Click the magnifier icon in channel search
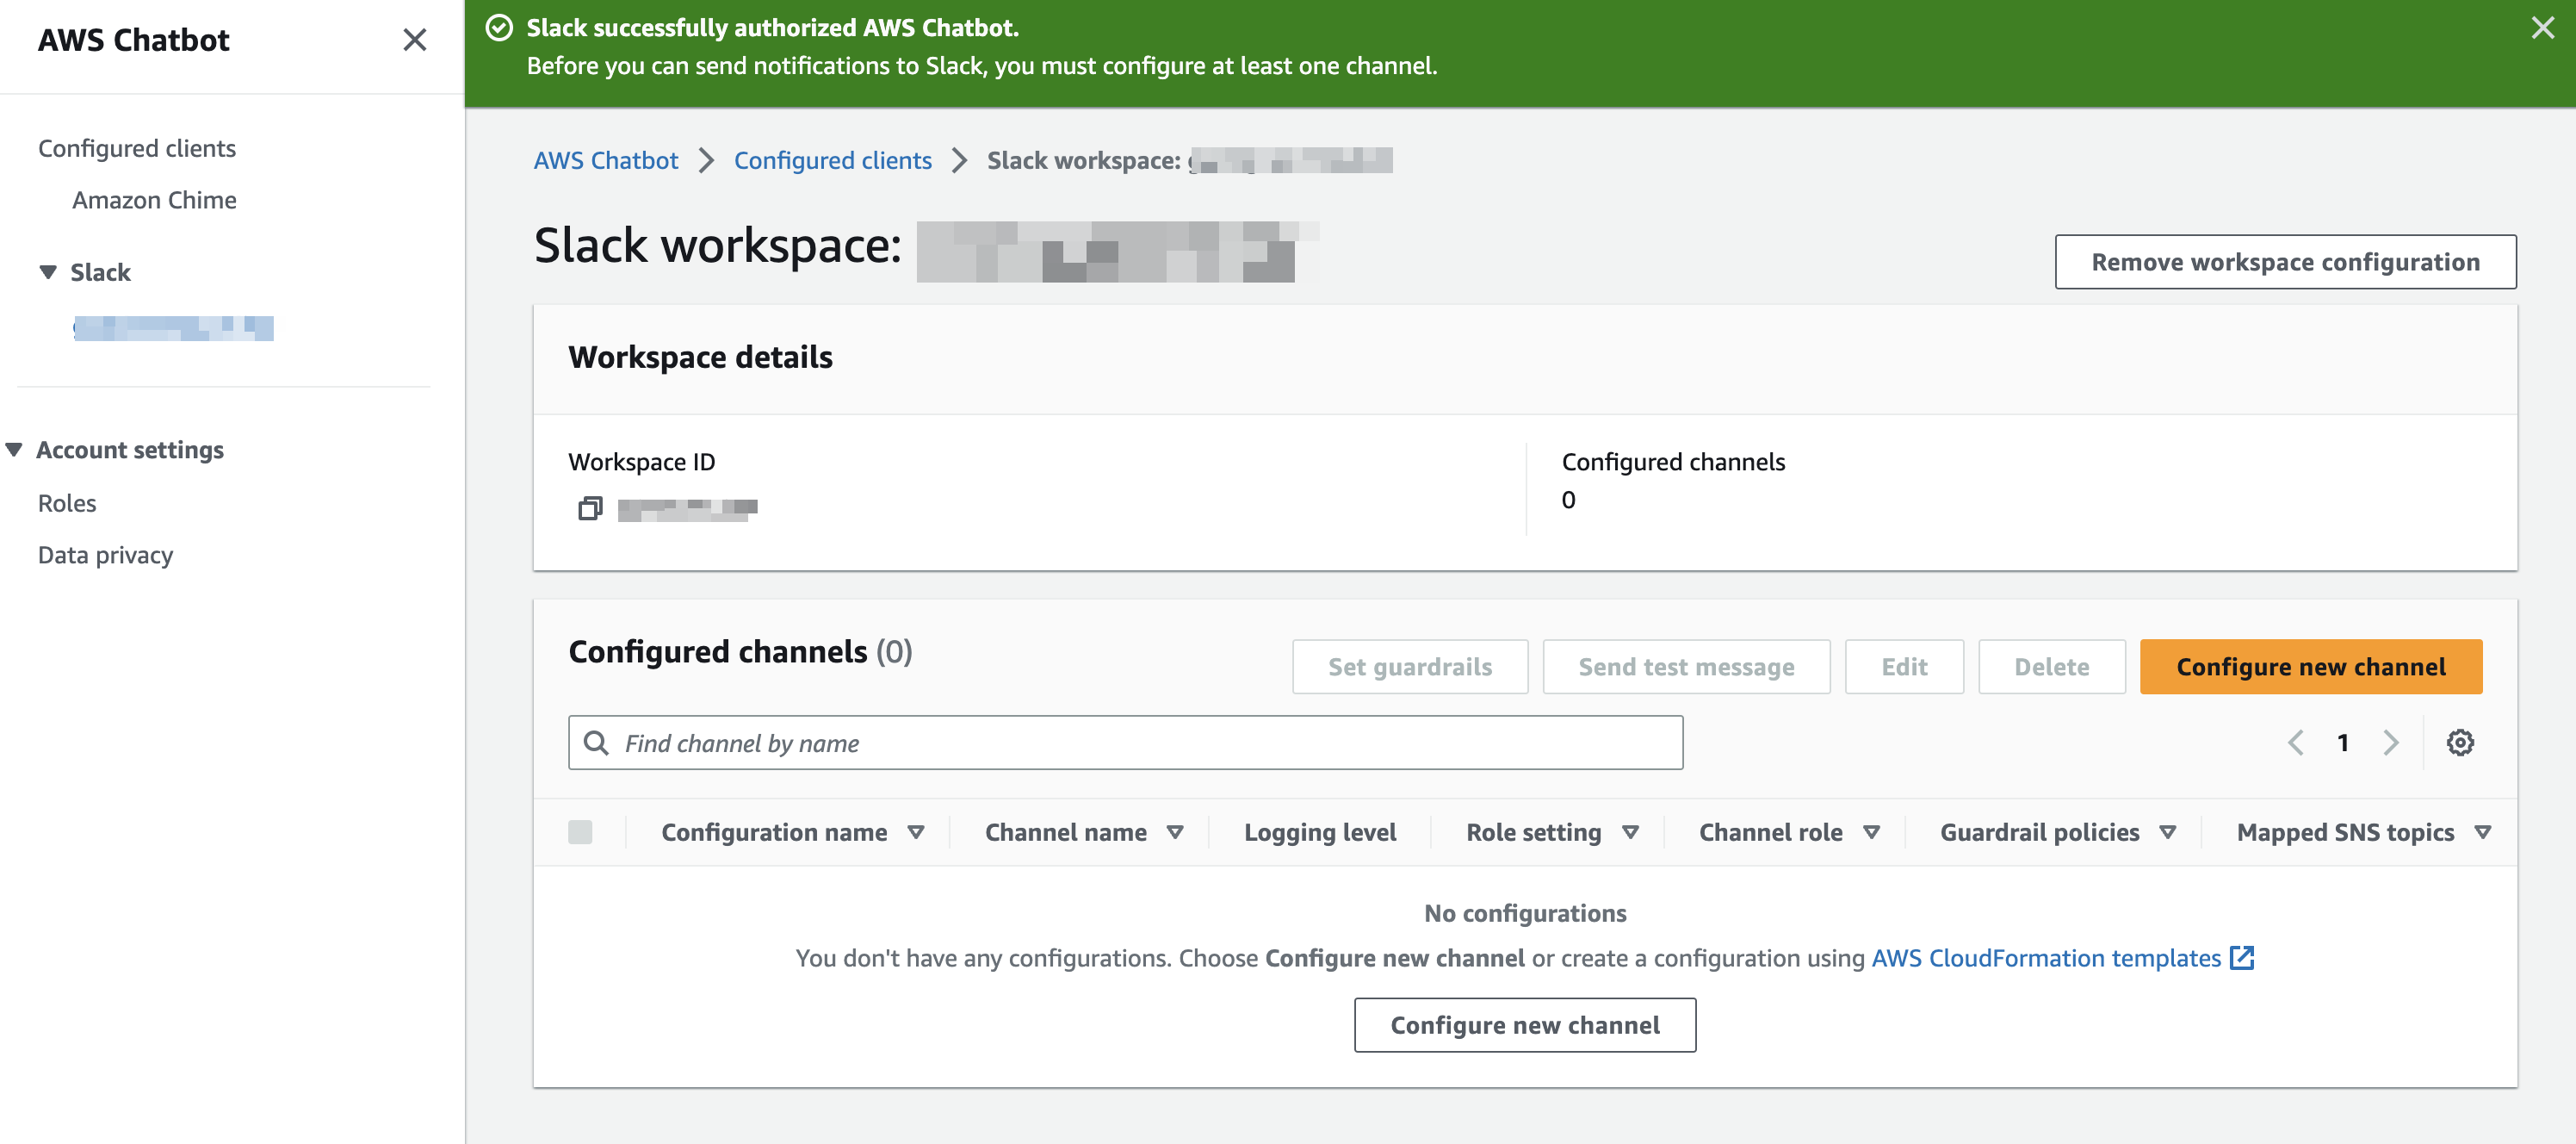2576x1144 pixels. (598, 743)
